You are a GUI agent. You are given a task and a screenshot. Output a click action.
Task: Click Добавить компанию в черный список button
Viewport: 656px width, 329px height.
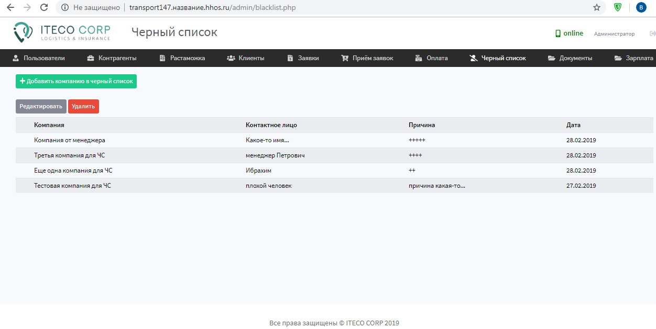(76, 81)
